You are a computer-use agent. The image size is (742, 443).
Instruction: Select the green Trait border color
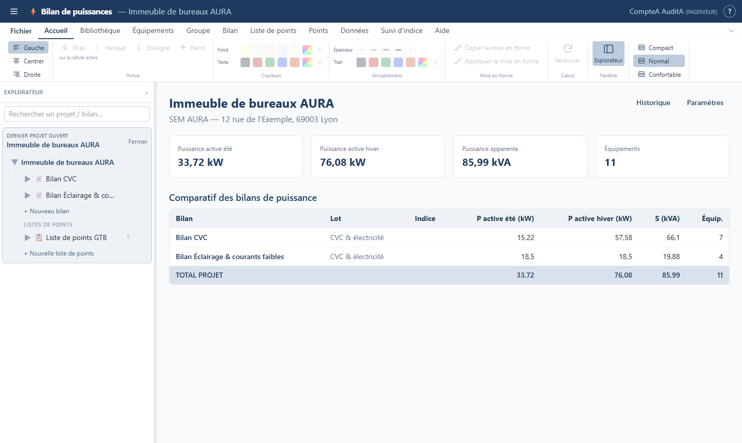pyautogui.click(x=386, y=62)
